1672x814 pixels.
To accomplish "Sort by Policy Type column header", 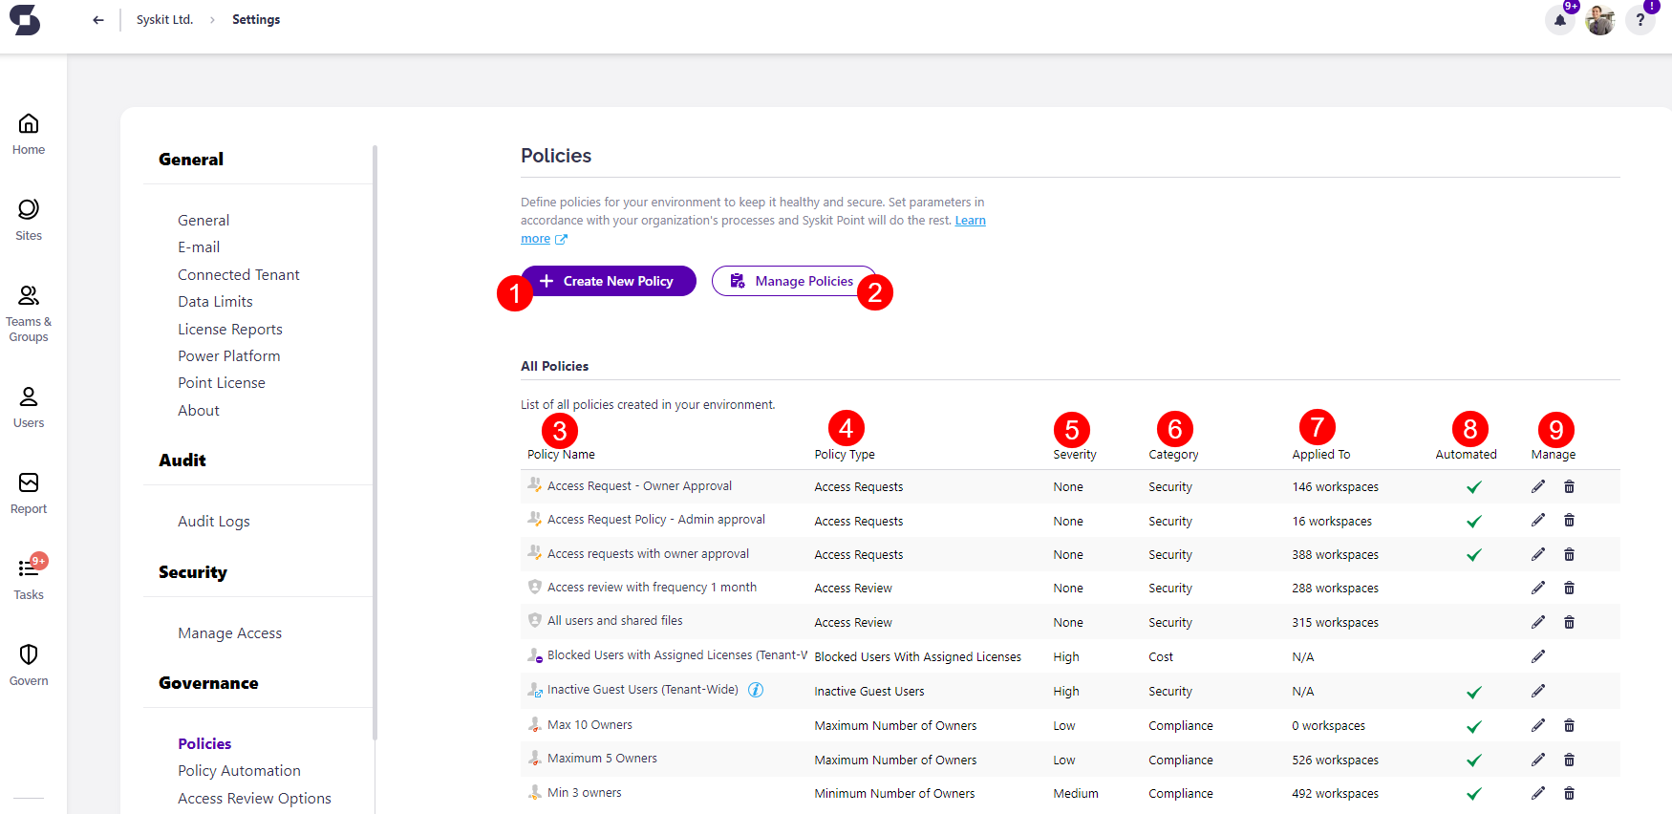I will point(845,455).
